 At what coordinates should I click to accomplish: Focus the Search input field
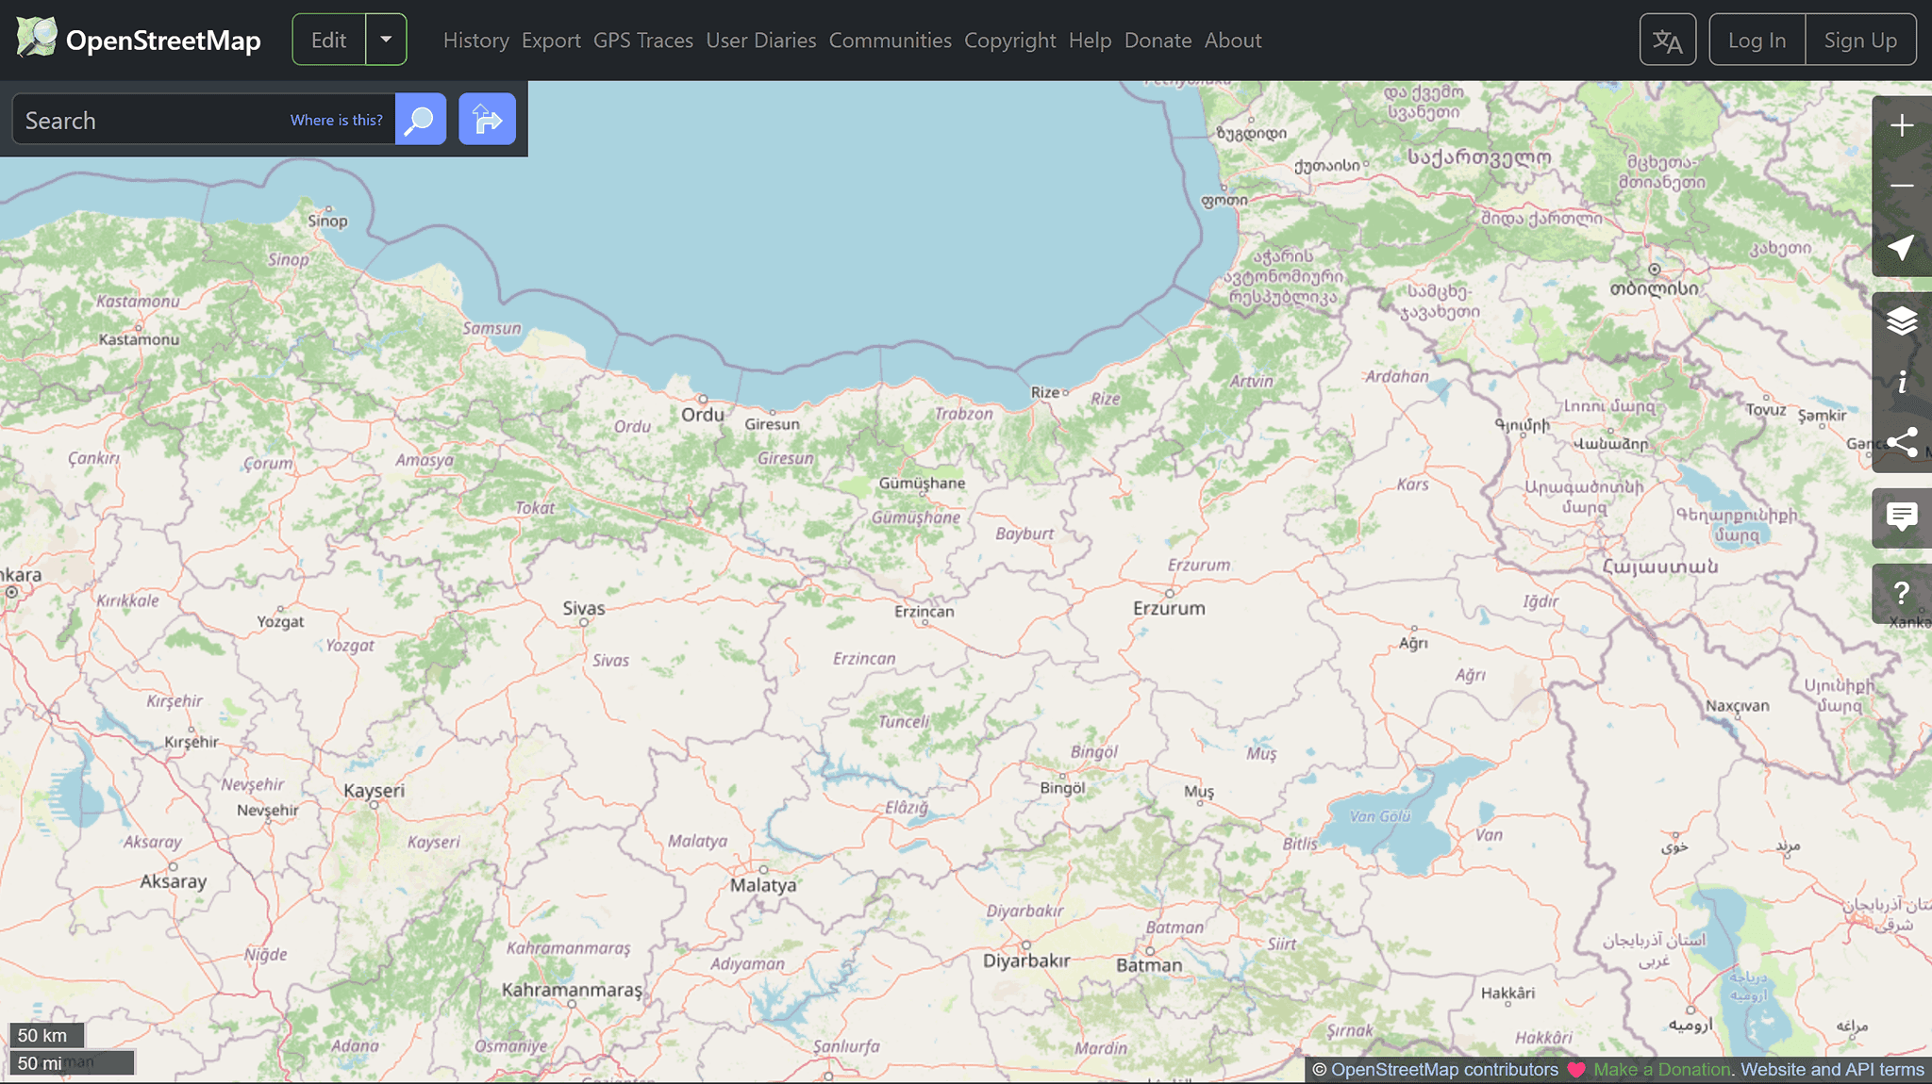[x=151, y=121]
